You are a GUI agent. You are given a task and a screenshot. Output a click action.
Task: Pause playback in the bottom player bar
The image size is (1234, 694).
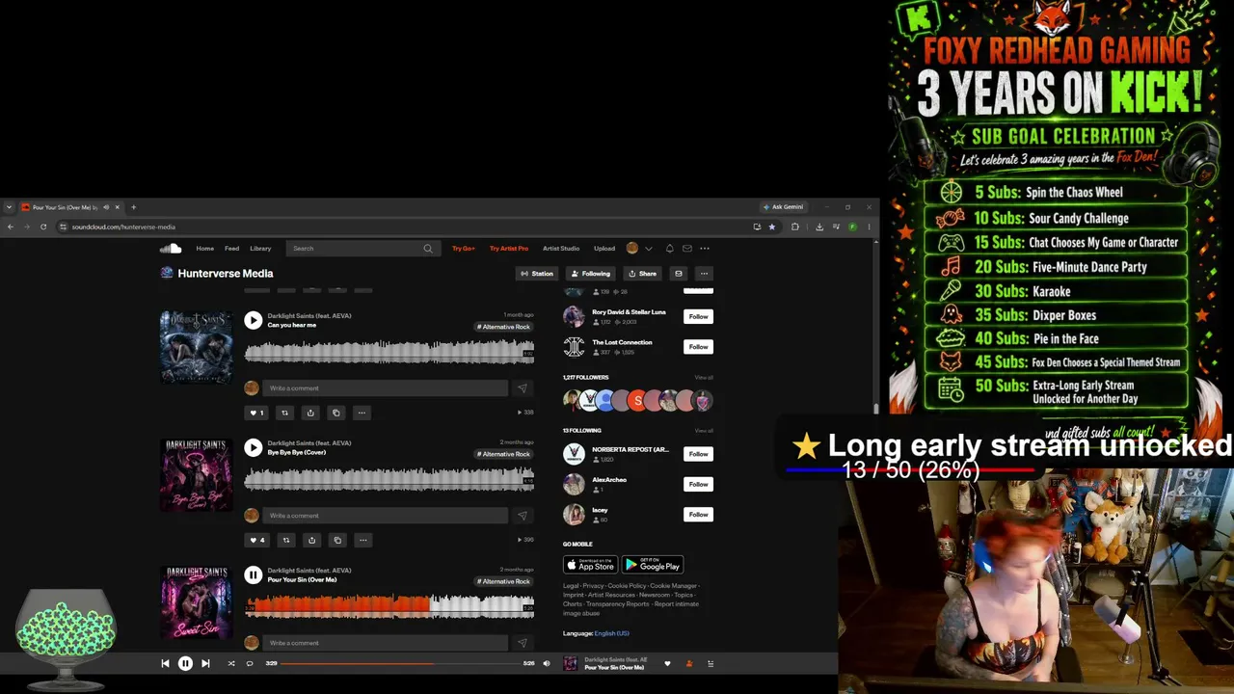(185, 663)
